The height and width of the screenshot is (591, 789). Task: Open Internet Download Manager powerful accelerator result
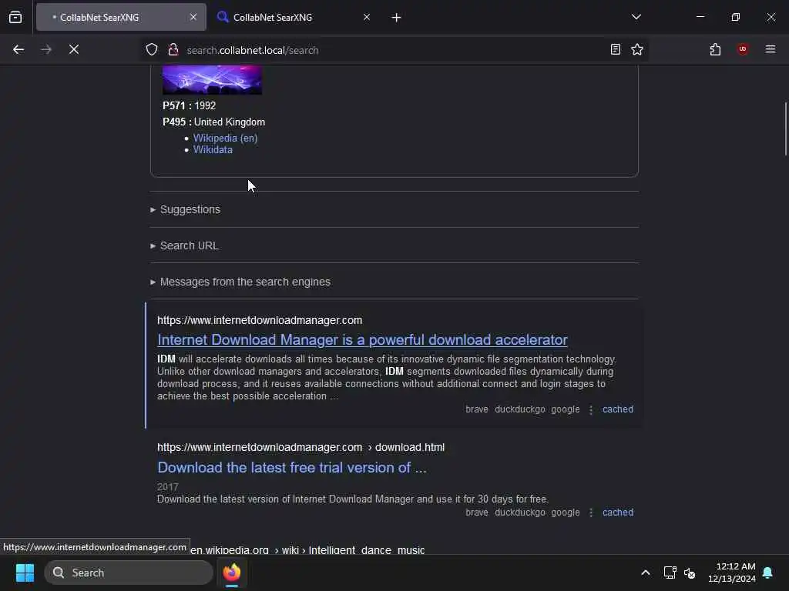(362, 339)
